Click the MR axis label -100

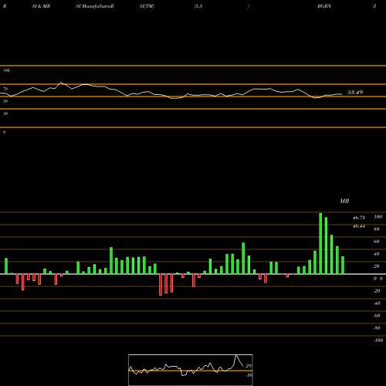[x=378, y=340]
